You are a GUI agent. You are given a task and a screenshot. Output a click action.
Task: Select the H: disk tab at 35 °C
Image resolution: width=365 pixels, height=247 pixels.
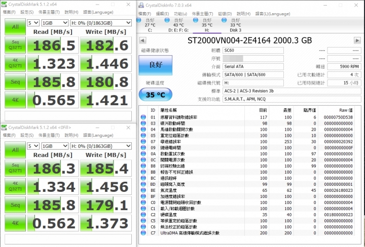pyautogui.click(x=207, y=25)
